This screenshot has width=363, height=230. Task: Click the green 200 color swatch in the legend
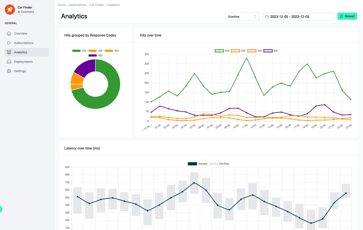coord(76,51)
